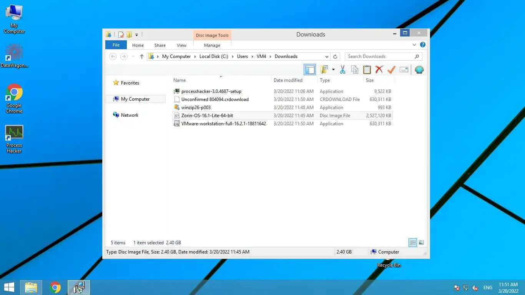
Task: Open Customize Quick Access Toolbar dropdown
Action: pyautogui.click(x=136, y=35)
